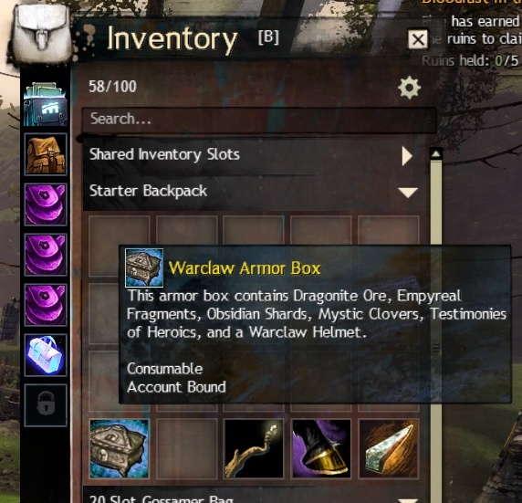The image size is (522, 503).
Task: Collapse the 20 Slot Gossamer Bag section
Action: (408, 500)
